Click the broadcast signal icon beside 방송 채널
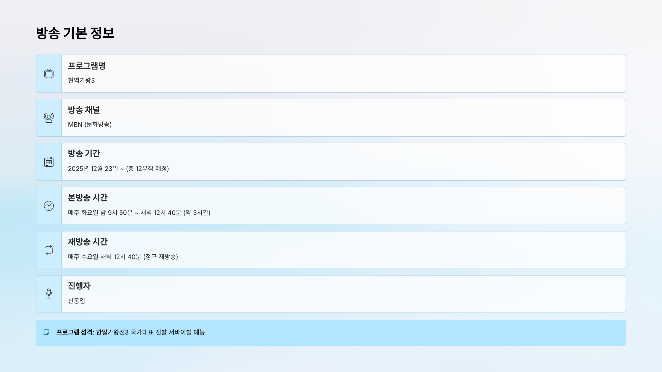 tap(49, 118)
